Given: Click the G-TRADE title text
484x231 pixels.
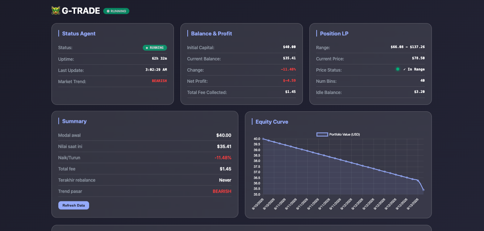Looking at the screenshot, I should point(81,11).
